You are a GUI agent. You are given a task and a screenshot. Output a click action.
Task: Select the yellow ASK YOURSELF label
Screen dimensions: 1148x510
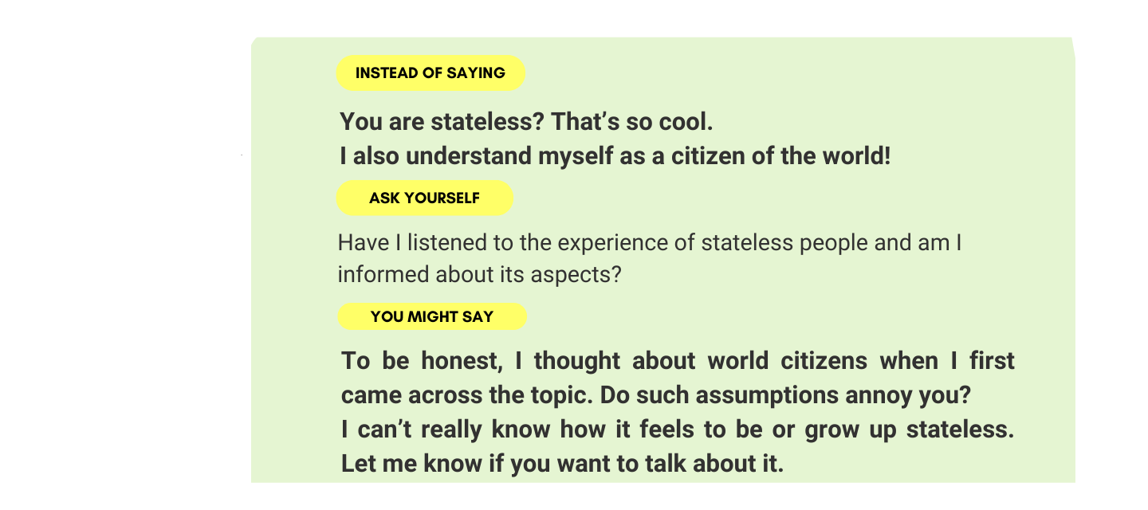pyautogui.click(x=424, y=198)
